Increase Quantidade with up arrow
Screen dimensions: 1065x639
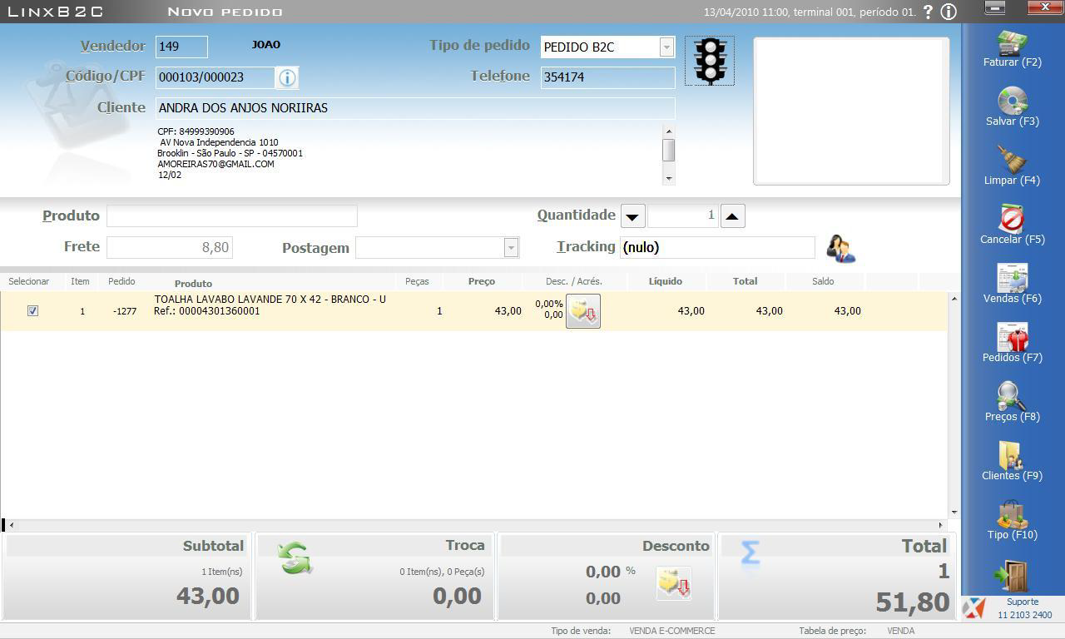click(732, 216)
